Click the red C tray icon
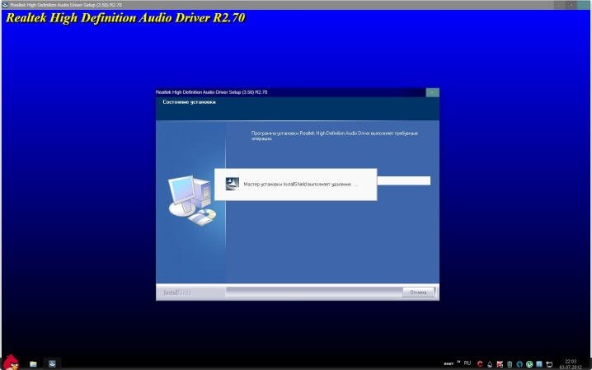 [x=480, y=364]
